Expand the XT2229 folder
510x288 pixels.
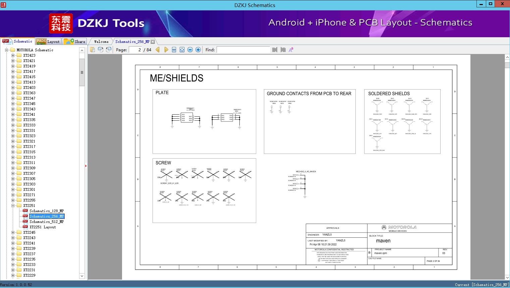click(13, 275)
